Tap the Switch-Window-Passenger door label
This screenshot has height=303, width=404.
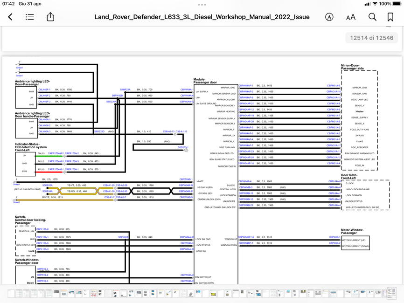27,262
